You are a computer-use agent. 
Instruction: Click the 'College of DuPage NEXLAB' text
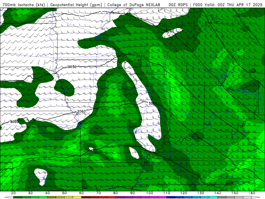click(133, 5)
